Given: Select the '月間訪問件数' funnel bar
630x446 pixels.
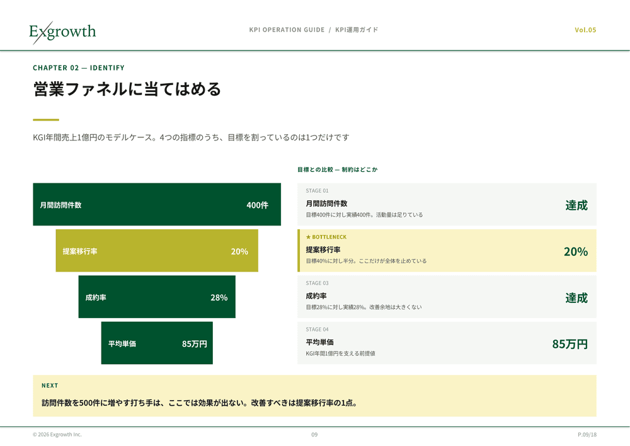Looking at the screenshot, I should tap(157, 205).
